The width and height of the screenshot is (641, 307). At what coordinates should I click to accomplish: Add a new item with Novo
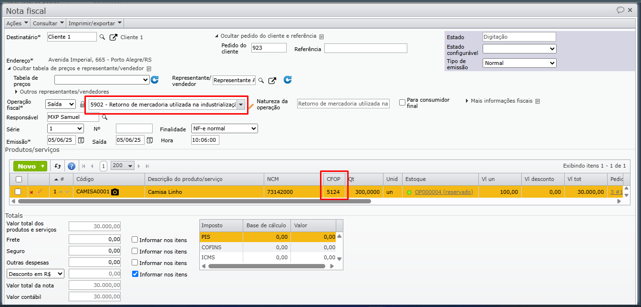[x=27, y=166]
